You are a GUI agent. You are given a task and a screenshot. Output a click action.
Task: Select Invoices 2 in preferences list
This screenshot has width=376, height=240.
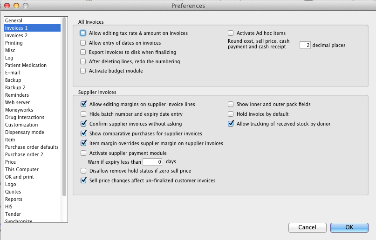click(16, 35)
